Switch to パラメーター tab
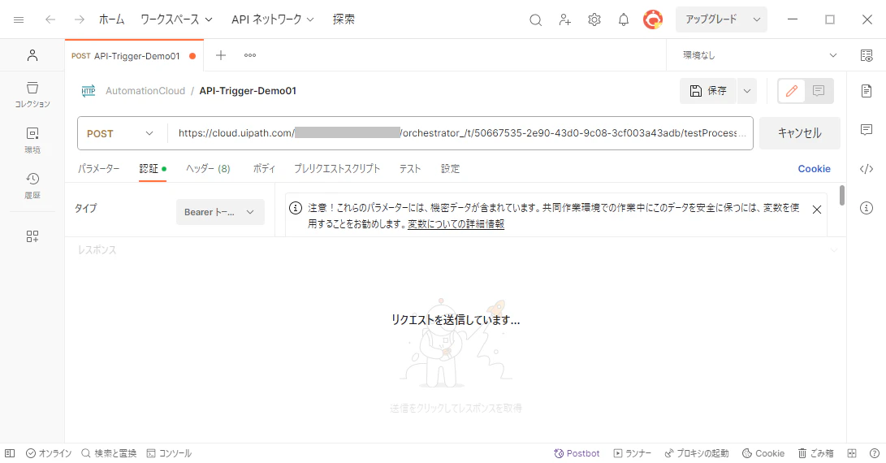Screen dimensions: 886x463 99,168
